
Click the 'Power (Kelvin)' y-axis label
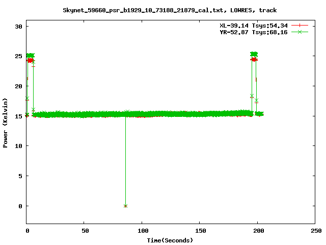pos(5,123)
